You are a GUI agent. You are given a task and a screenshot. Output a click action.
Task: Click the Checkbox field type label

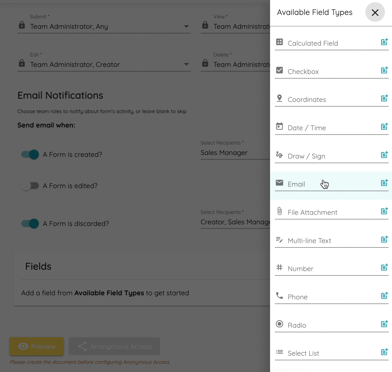(x=303, y=72)
